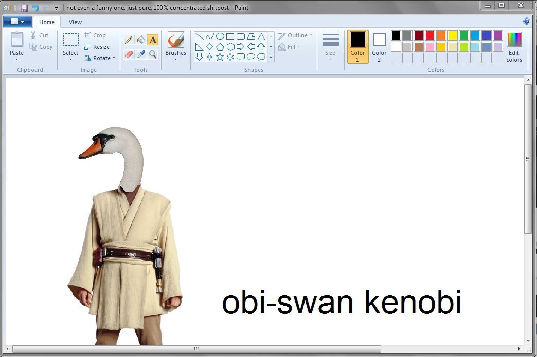Choose the Six-point star shape
The image size is (537, 357).
tap(230, 57)
